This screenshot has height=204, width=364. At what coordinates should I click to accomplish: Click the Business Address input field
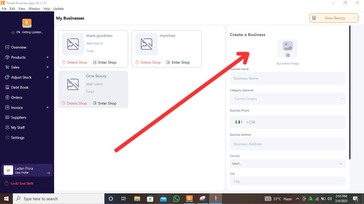[288, 144]
